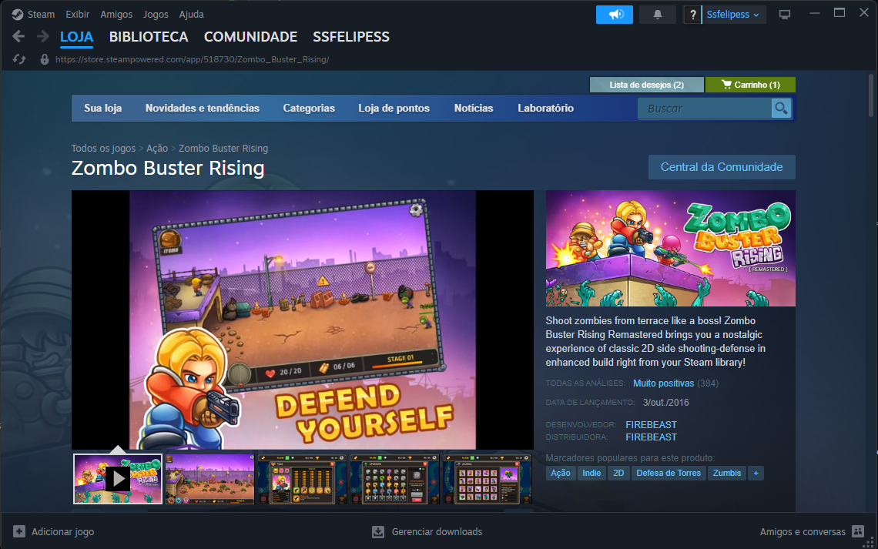Switch to the BIBLIOTECA tab
The image size is (878, 549).
coord(149,37)
